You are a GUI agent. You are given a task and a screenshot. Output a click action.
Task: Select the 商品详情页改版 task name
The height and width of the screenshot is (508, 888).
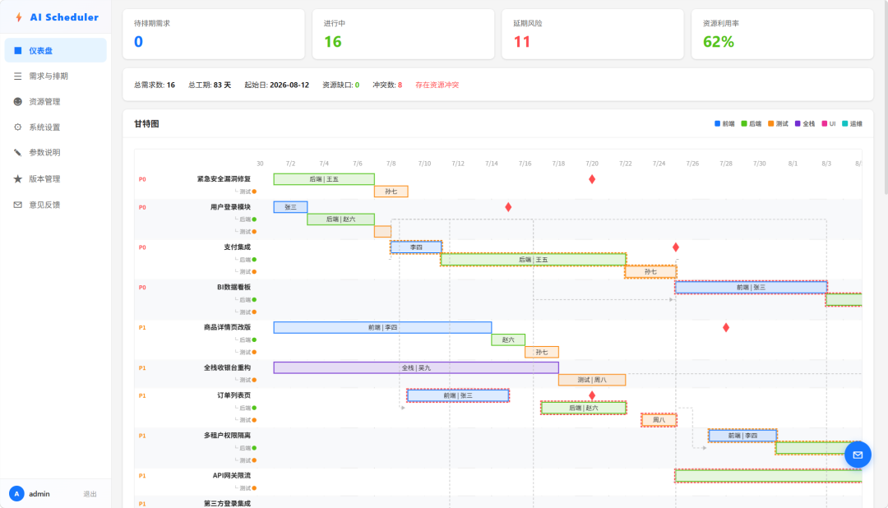[x=227, y=327]
